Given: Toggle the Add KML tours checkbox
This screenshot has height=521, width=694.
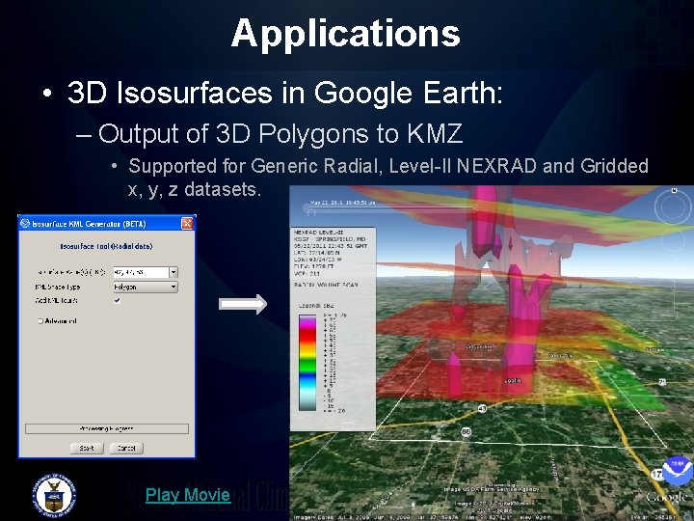Looking at the screenshot, I should click(118, 300).
